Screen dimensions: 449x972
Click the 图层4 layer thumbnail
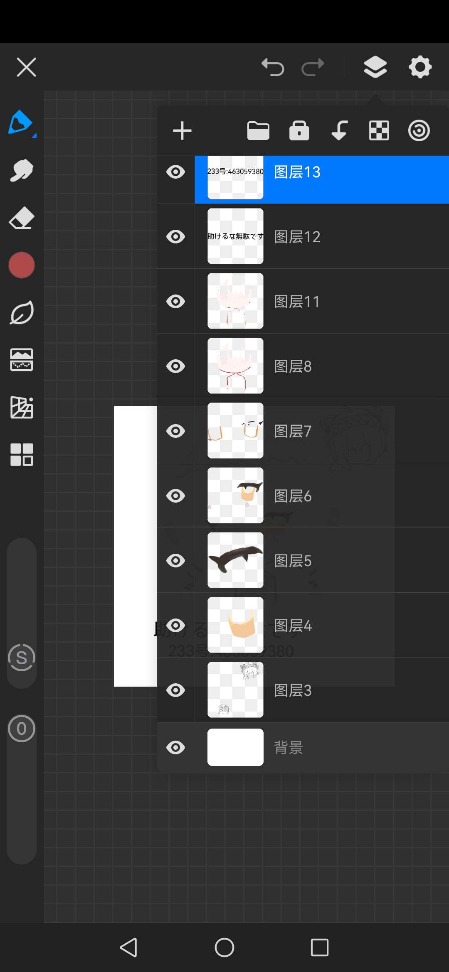coord(235,625)
